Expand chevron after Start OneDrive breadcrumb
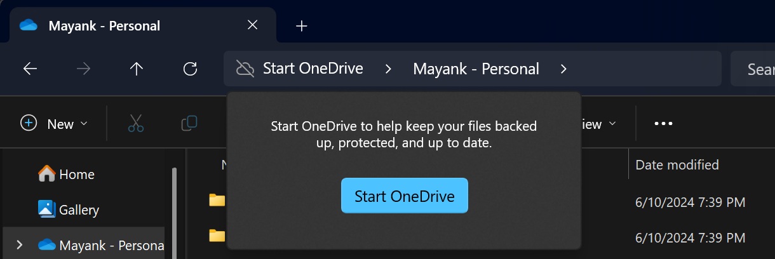The height and width of the screenshot is (259, 775). pos(388,69)
